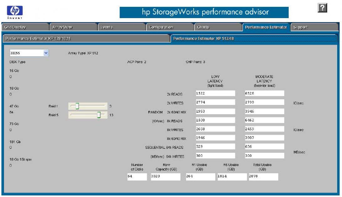Click low latency 64k WRITES field
The height and width of the screenshot is (197, 342).
pos(215,156)
